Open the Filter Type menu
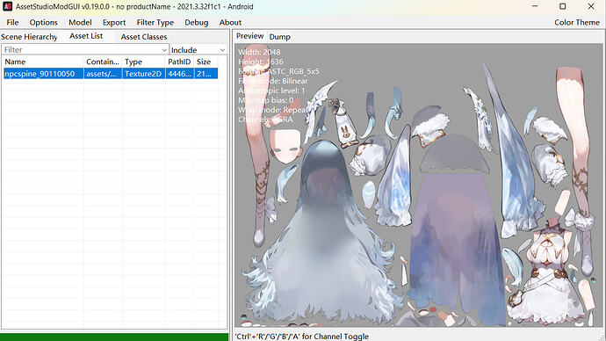This screenshot has height=341, width=606. [x=155, y=23]
